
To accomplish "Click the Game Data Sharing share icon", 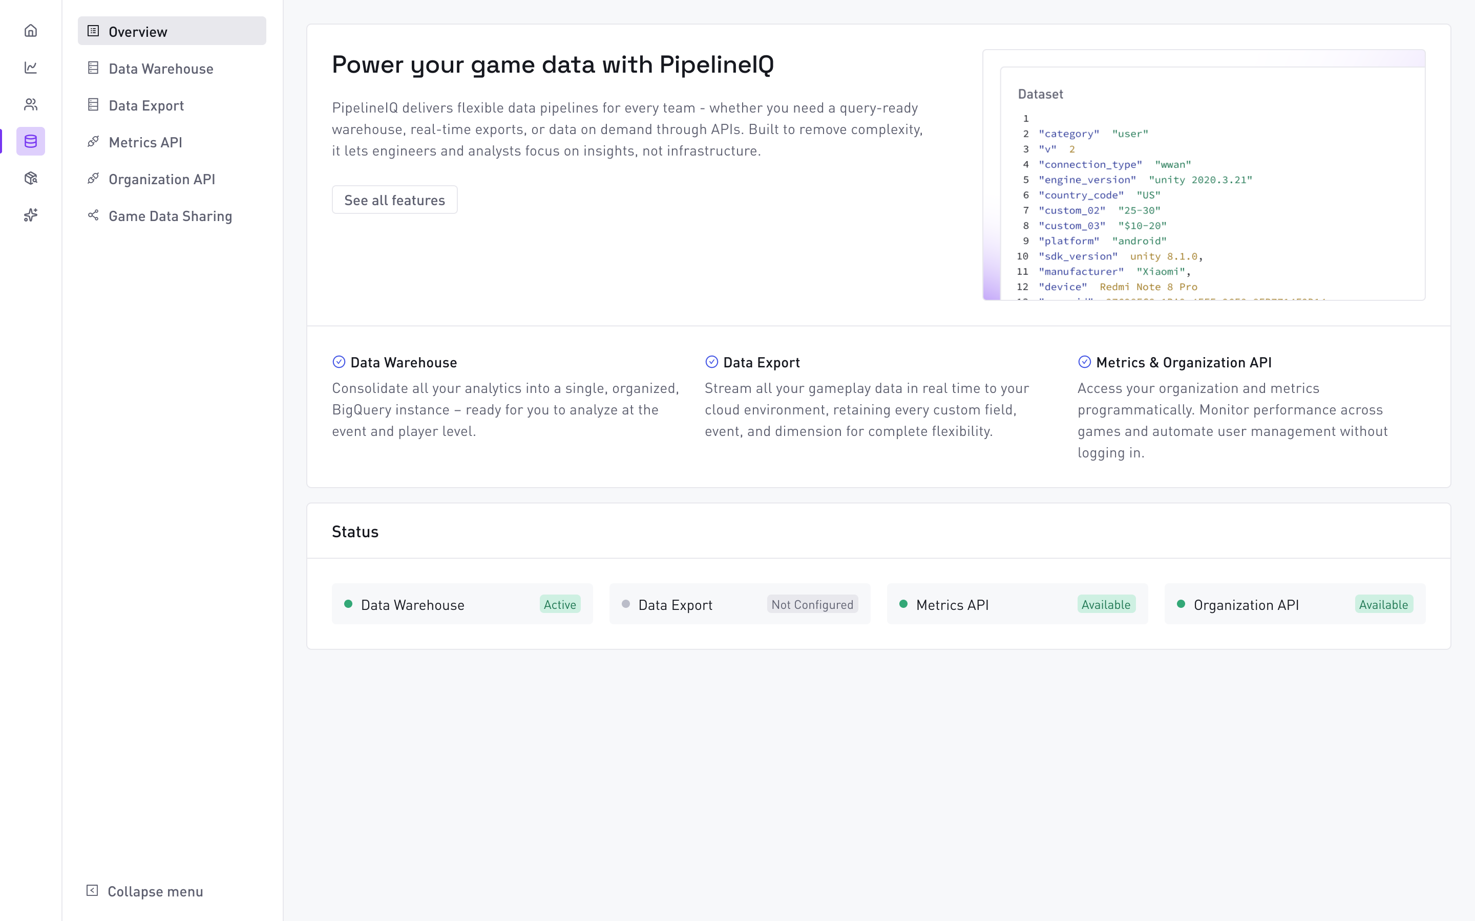I will click(x=93, y=215).
